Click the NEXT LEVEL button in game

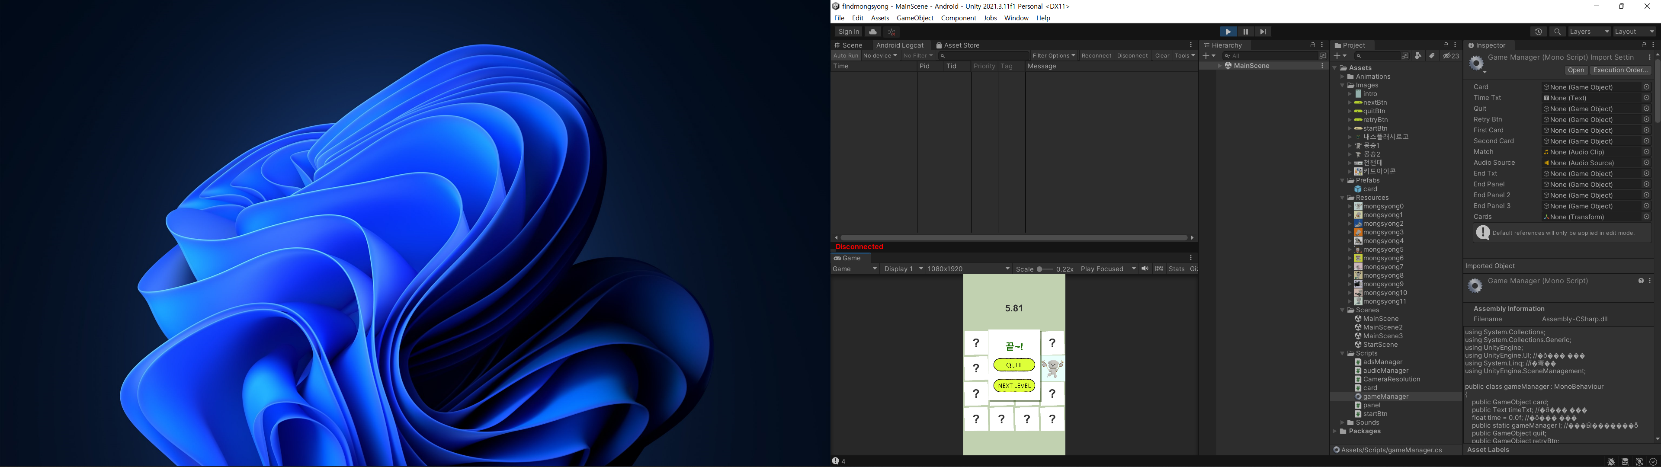point(1014,386)
